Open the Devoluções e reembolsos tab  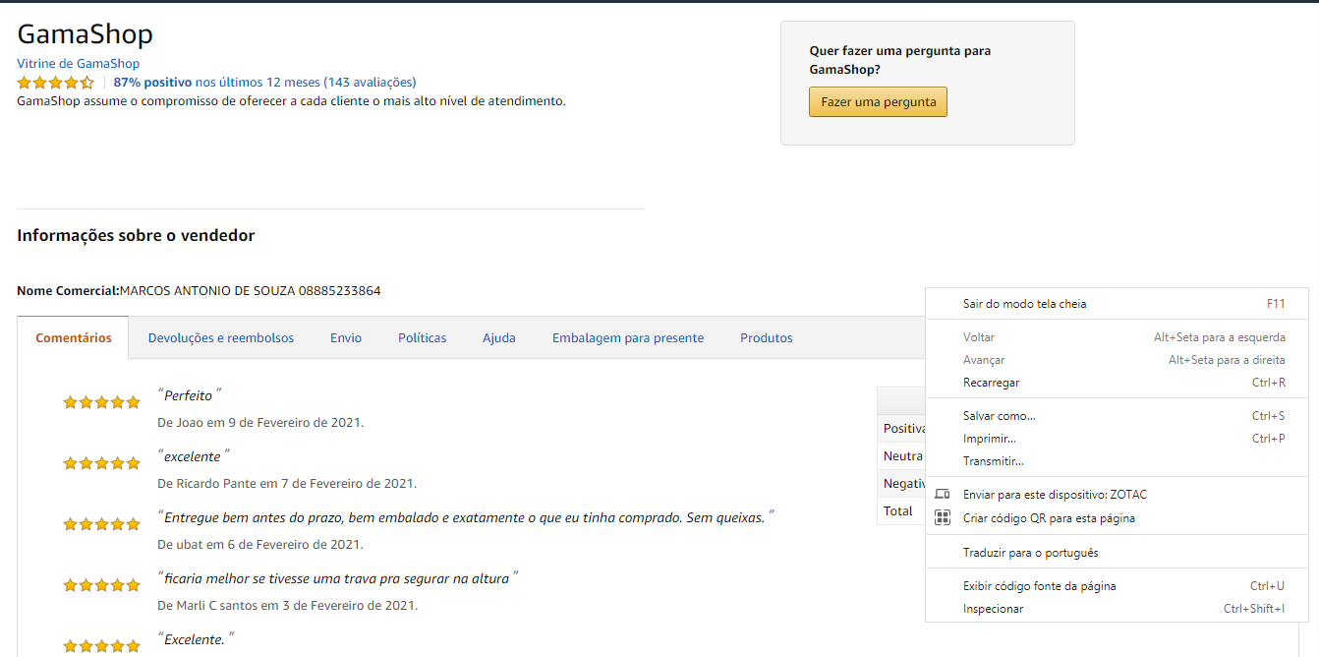pos(221,338)
